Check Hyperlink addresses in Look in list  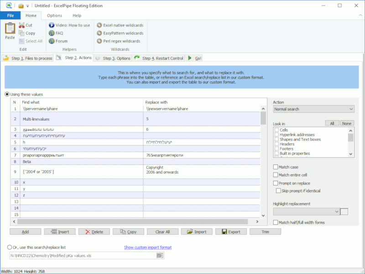[276, 134]
